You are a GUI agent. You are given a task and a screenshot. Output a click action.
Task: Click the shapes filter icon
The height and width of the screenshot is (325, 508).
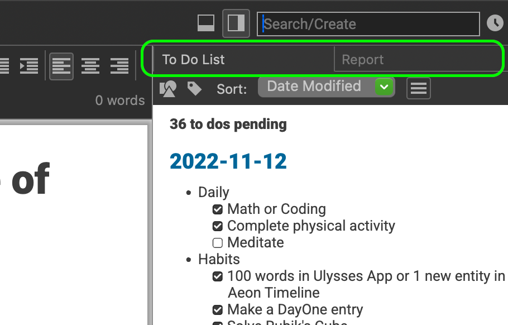168,88
